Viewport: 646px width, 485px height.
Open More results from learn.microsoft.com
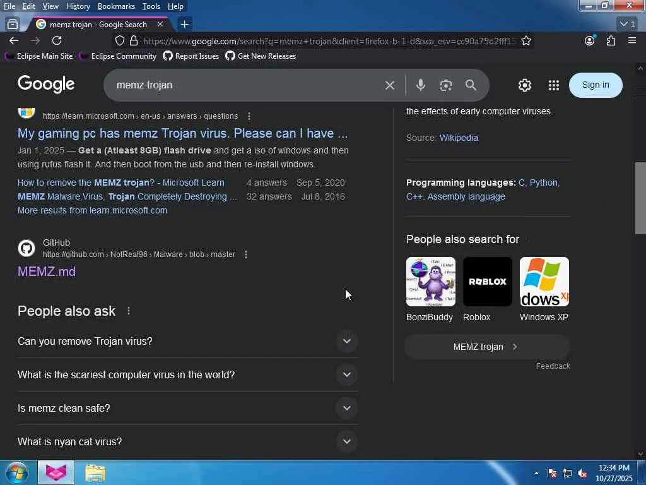click(92, 210)
